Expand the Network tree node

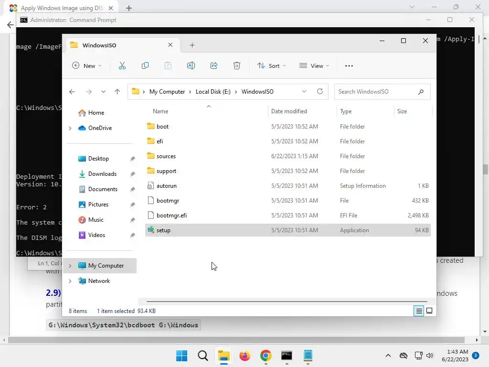[70, 281]
